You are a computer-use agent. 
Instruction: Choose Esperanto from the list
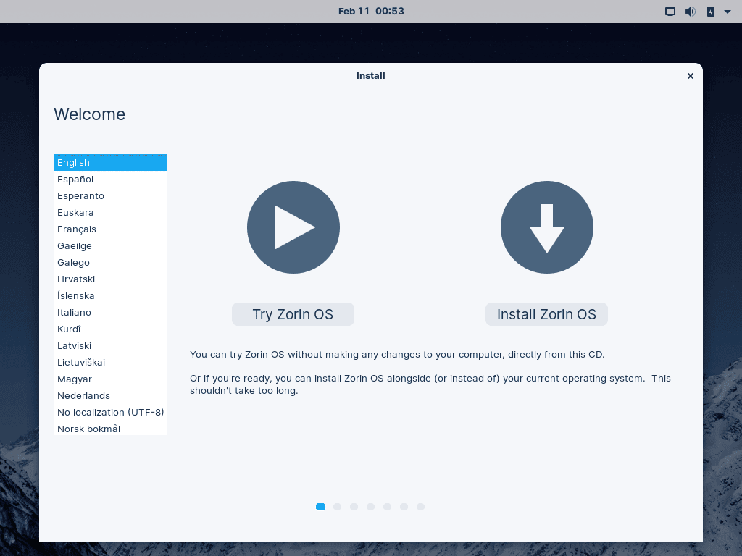pyautogui.click(x=111, y=195)
